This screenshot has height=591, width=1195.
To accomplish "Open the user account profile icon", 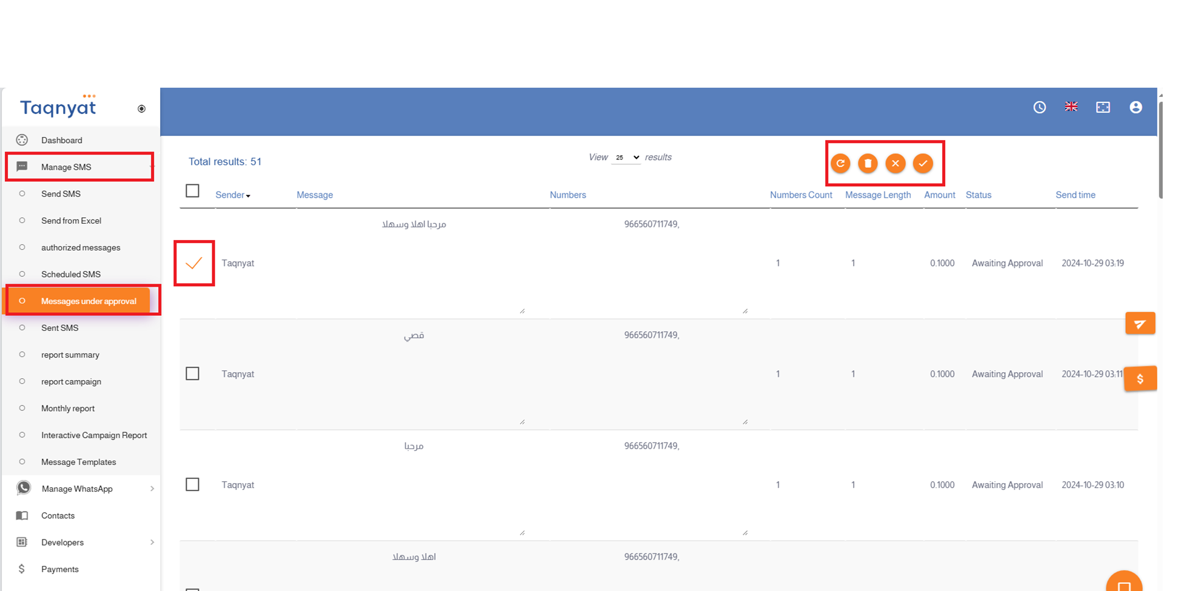I will click(1136, 107).
